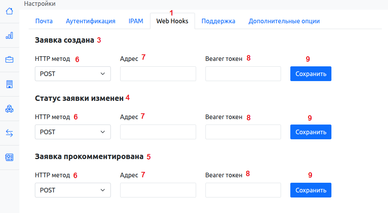Focus the Адрес field under Заявка создана

(158, 74)
